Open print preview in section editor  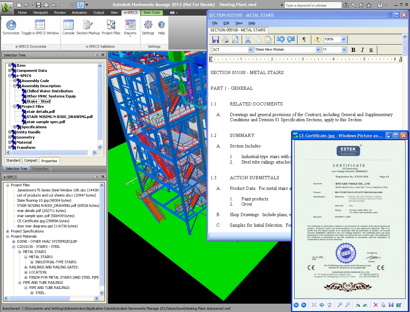coord(235,39)
